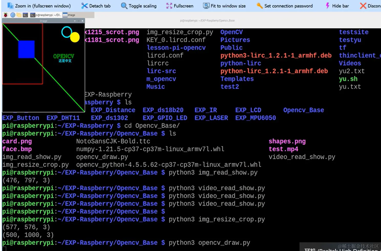Click the Image window title bar
The image size is (381, 251).
pos(44,21)
